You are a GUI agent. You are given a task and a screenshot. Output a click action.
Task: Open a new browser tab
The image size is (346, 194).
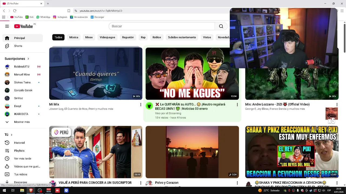48,4
